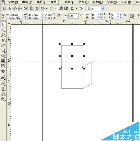Click the x position field 69.198 mm

tap(14, 15)
